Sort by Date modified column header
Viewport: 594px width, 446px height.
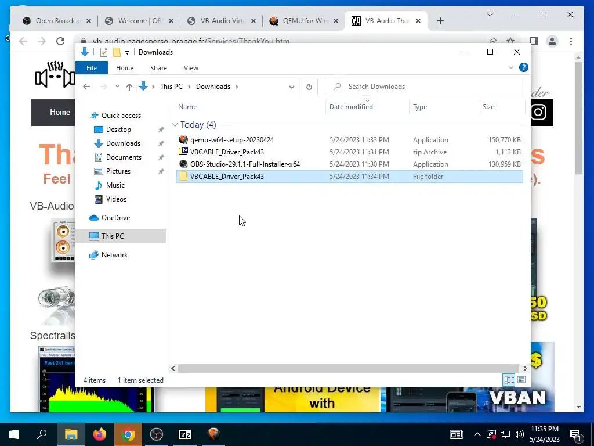click(x=351, y=107)
